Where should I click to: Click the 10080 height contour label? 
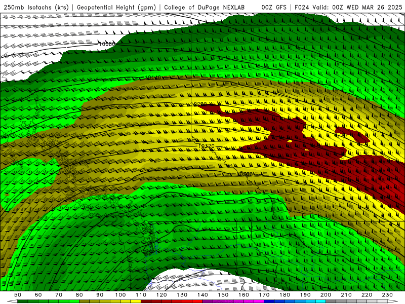pyautogui.click(x=107, y=44)
